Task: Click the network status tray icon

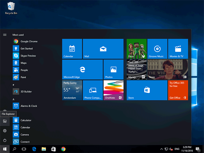Action: [x=166, y=149]
